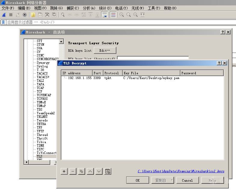Sort by IP address column header
236x190 pixels.
[77, 73]
